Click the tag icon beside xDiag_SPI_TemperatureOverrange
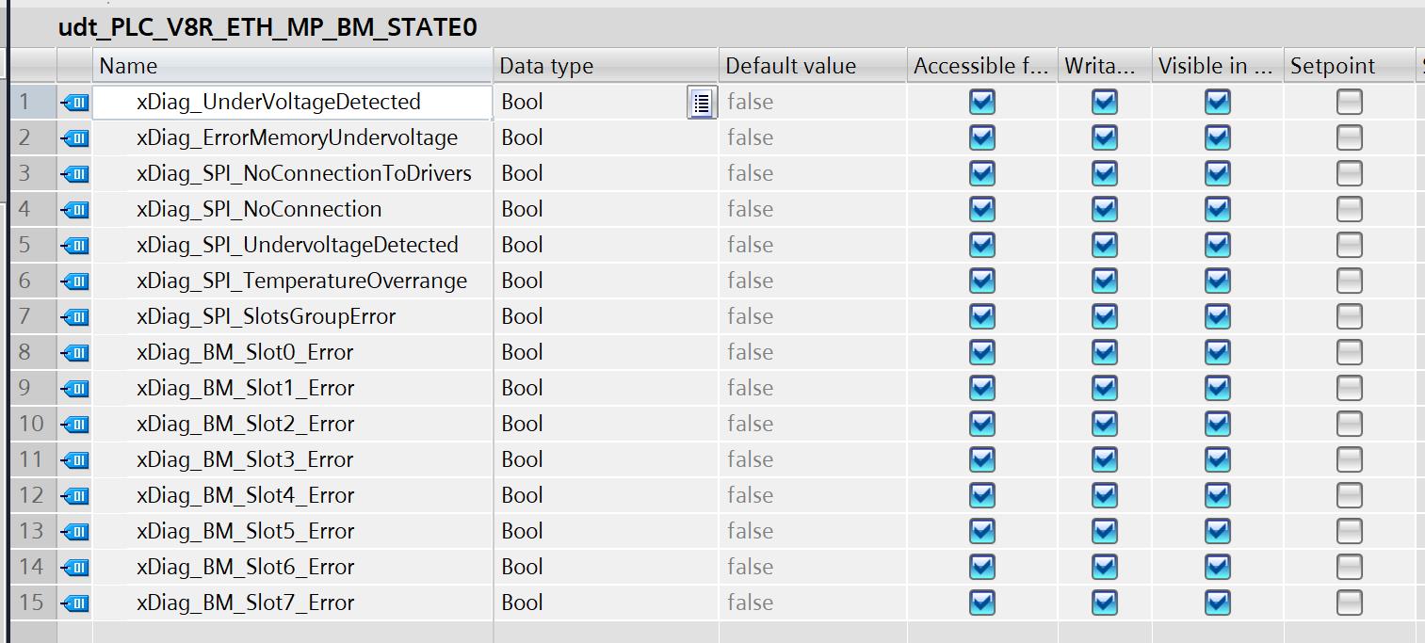The height and width of the screenshot is (643, 1425). [74, 281]
